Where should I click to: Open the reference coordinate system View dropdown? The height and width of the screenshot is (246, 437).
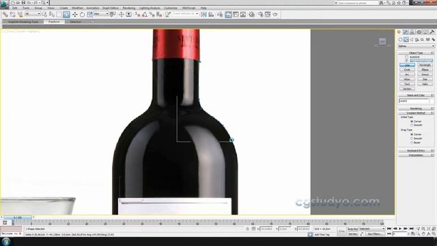click(x=101, y=14)
